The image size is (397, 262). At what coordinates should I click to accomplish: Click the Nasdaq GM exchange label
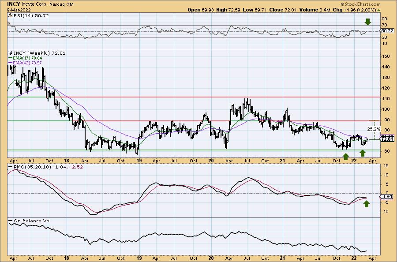(x=61, y=4)
